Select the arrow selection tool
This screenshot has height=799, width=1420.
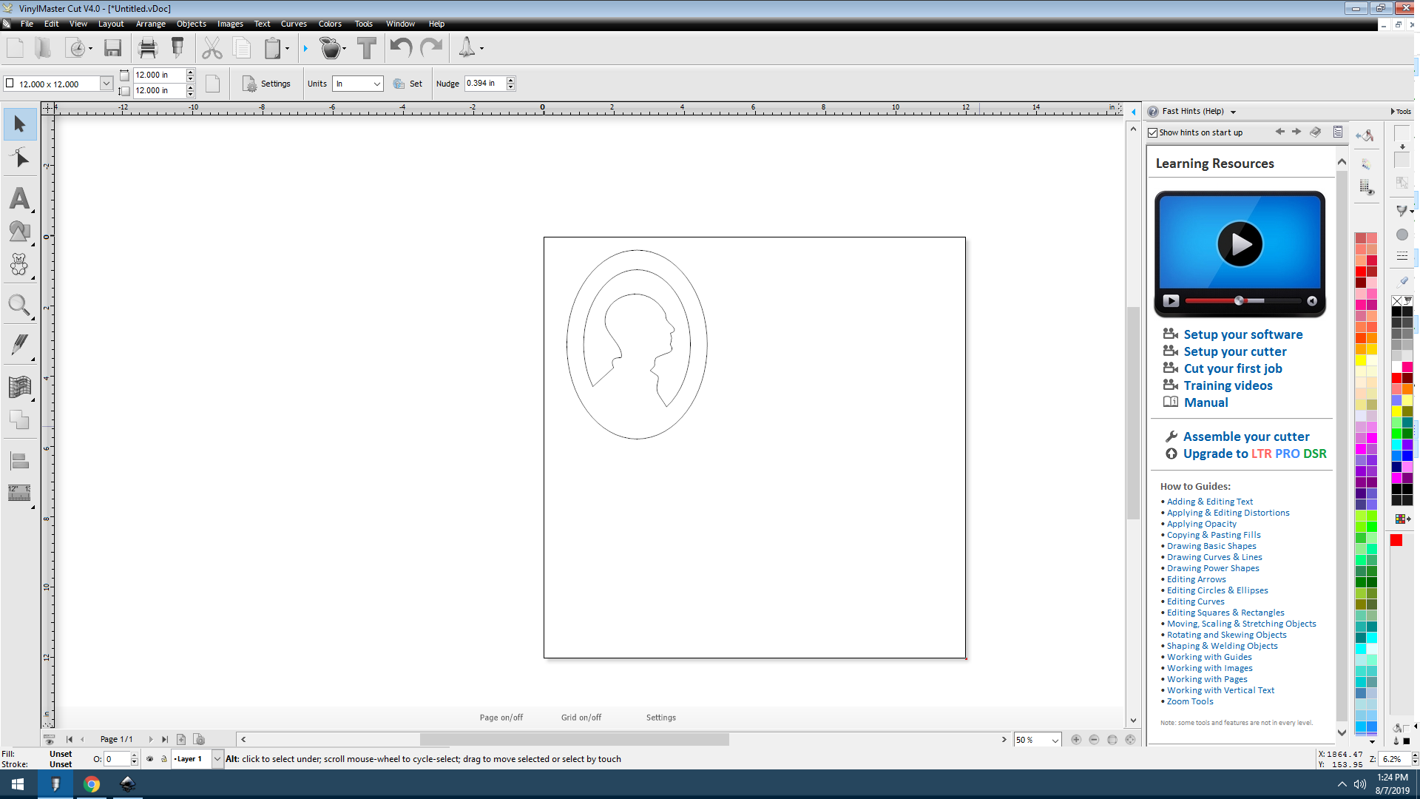[19, 124]
